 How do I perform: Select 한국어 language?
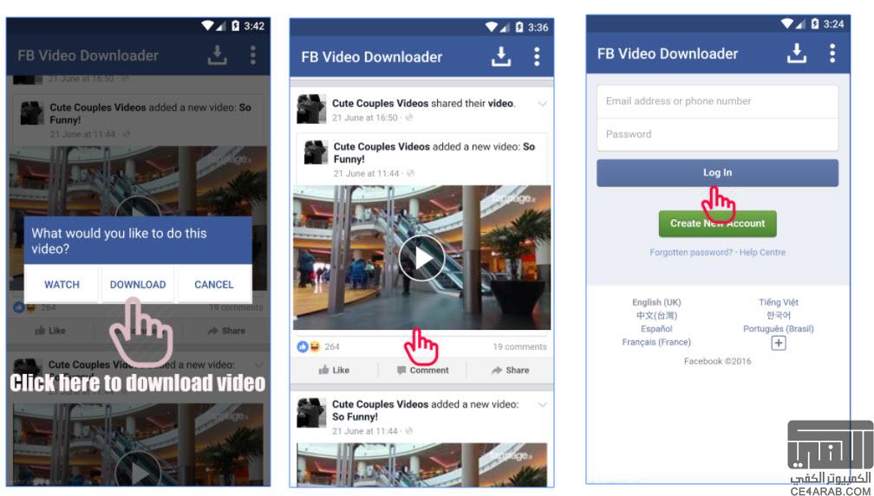click(x=779, y=316)
